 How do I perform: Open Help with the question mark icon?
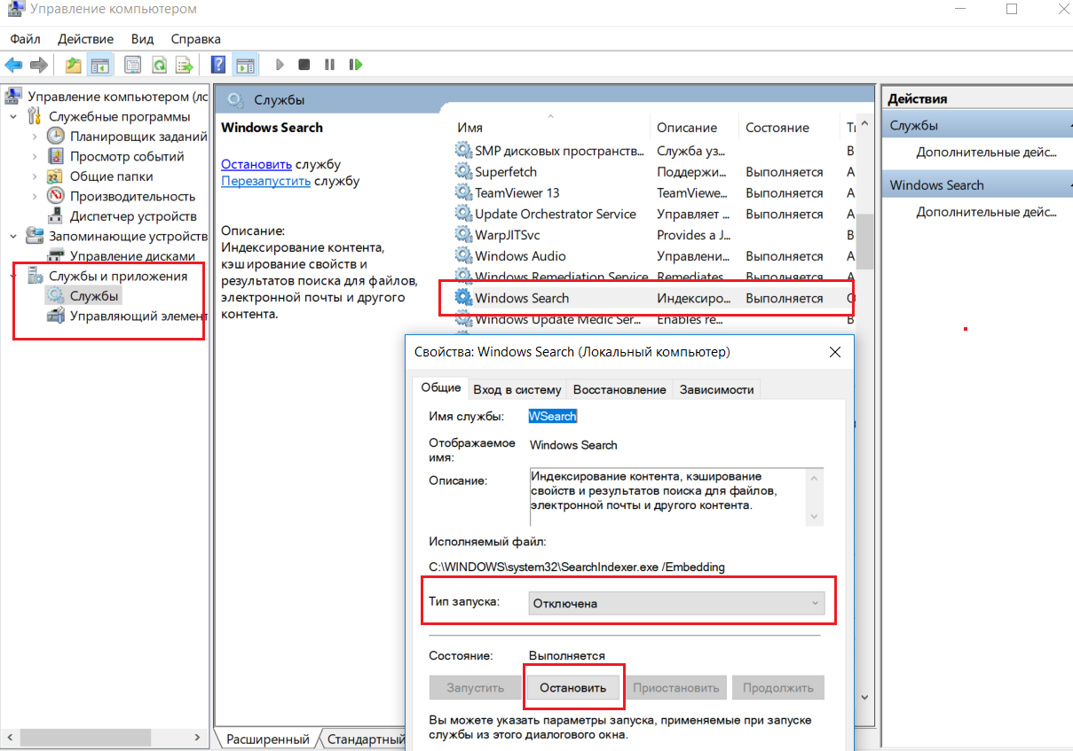[x=217, y=65]
